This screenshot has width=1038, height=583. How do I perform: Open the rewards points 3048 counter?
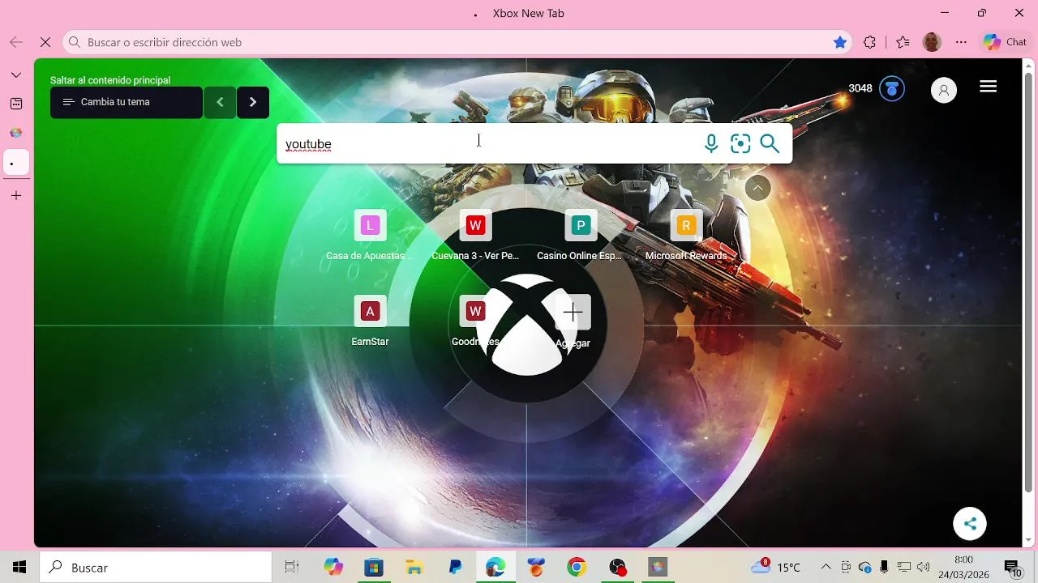pyautogui.click(x=860, y=88)
